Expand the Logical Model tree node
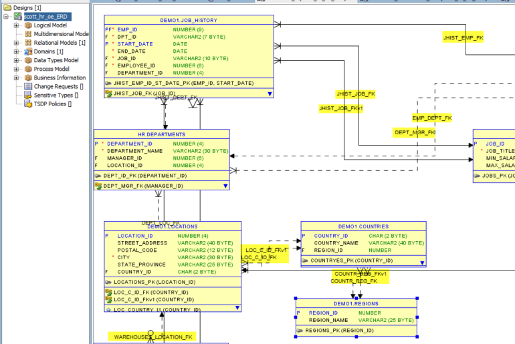 coord(17,25)
